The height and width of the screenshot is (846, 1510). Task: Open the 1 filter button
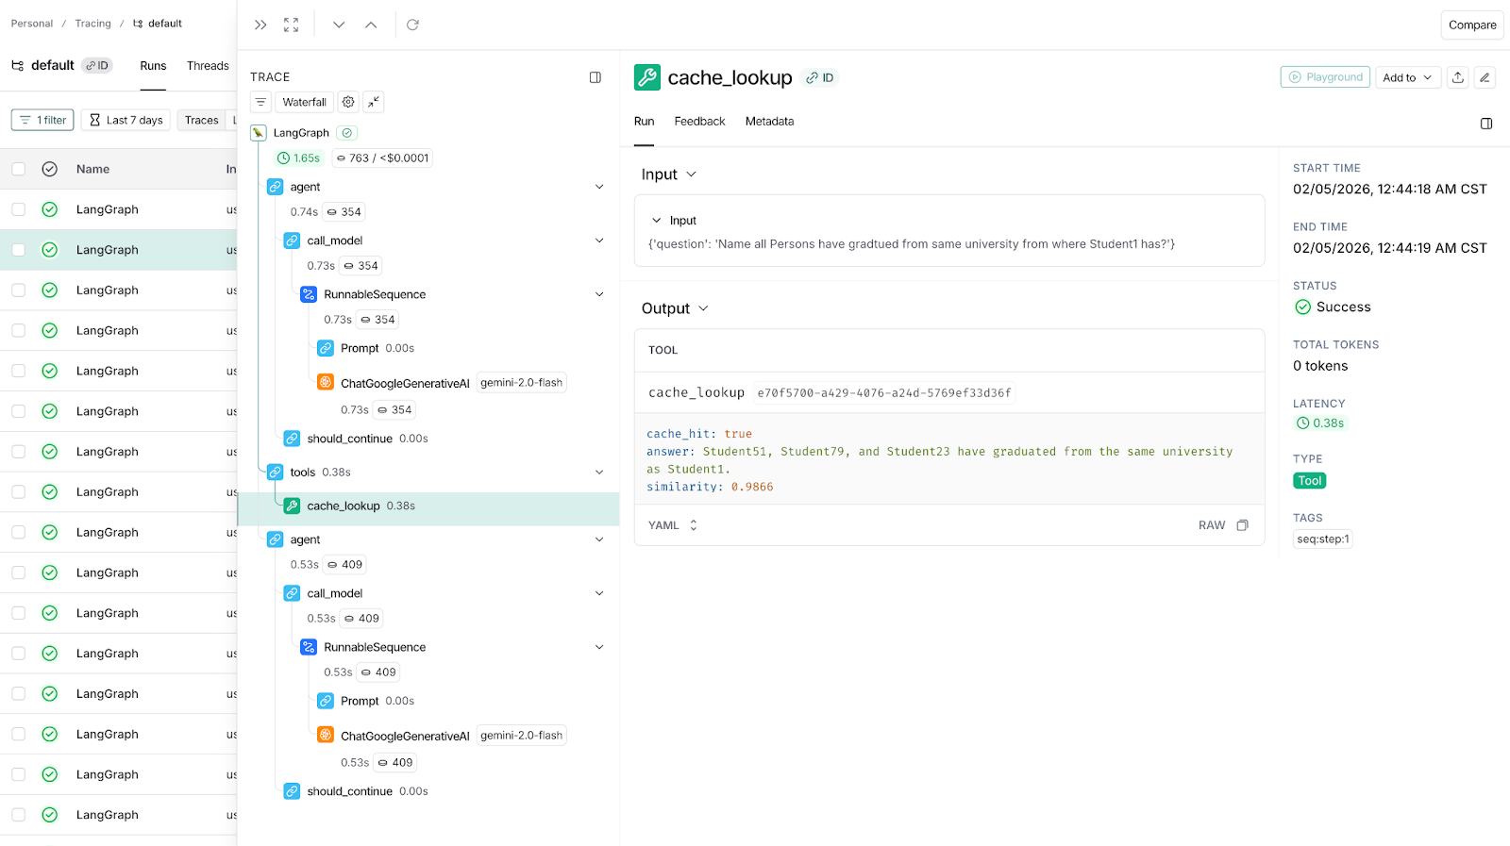click(42, 120)
